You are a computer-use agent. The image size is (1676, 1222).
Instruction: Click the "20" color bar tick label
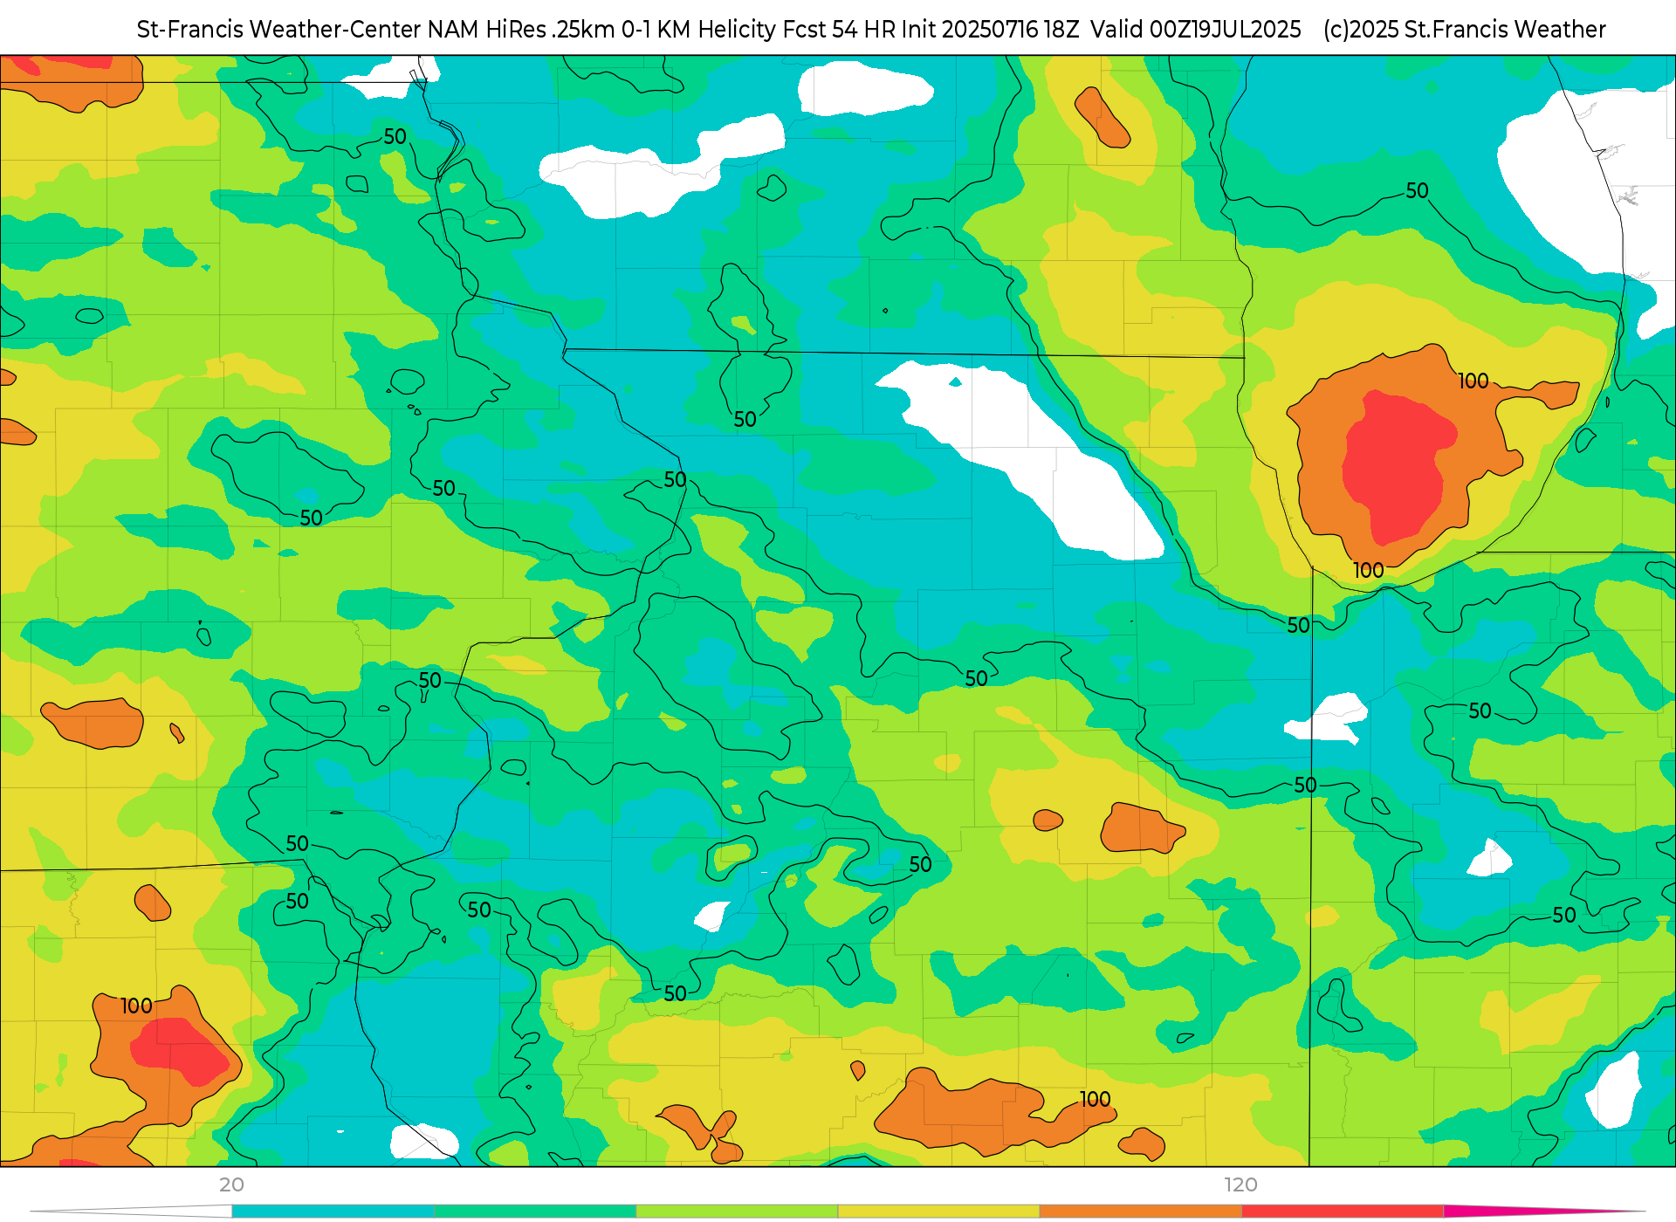click(231, 1184)
